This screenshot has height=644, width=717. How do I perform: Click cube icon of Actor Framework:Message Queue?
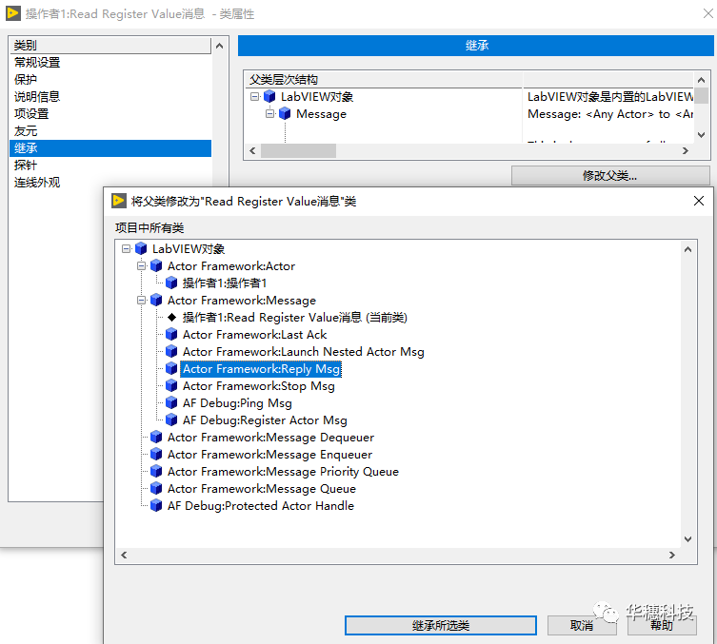point(156,489)
